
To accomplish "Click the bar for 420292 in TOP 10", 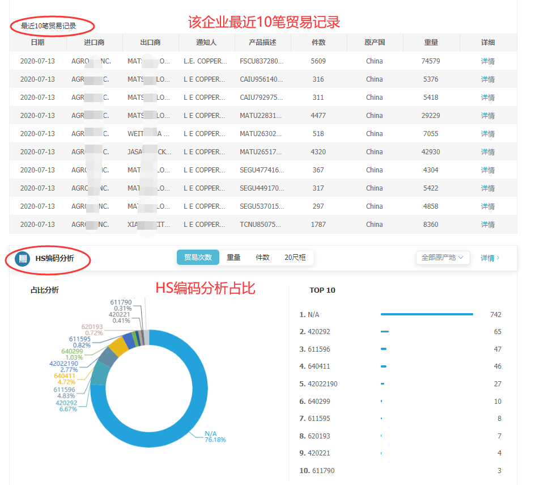I will (385, 331).
